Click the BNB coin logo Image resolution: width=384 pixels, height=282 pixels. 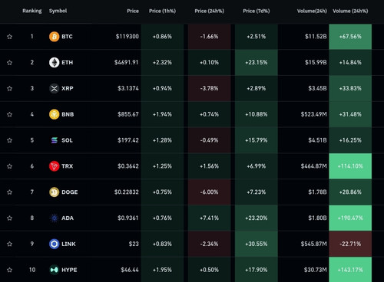[54, 114]
